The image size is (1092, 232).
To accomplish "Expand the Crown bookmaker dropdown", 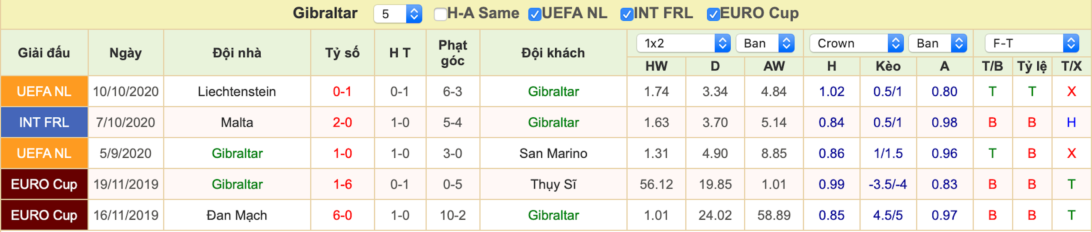I will point(856,43).
